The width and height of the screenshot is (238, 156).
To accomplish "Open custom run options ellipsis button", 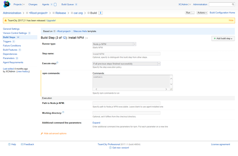I will 193,13.
